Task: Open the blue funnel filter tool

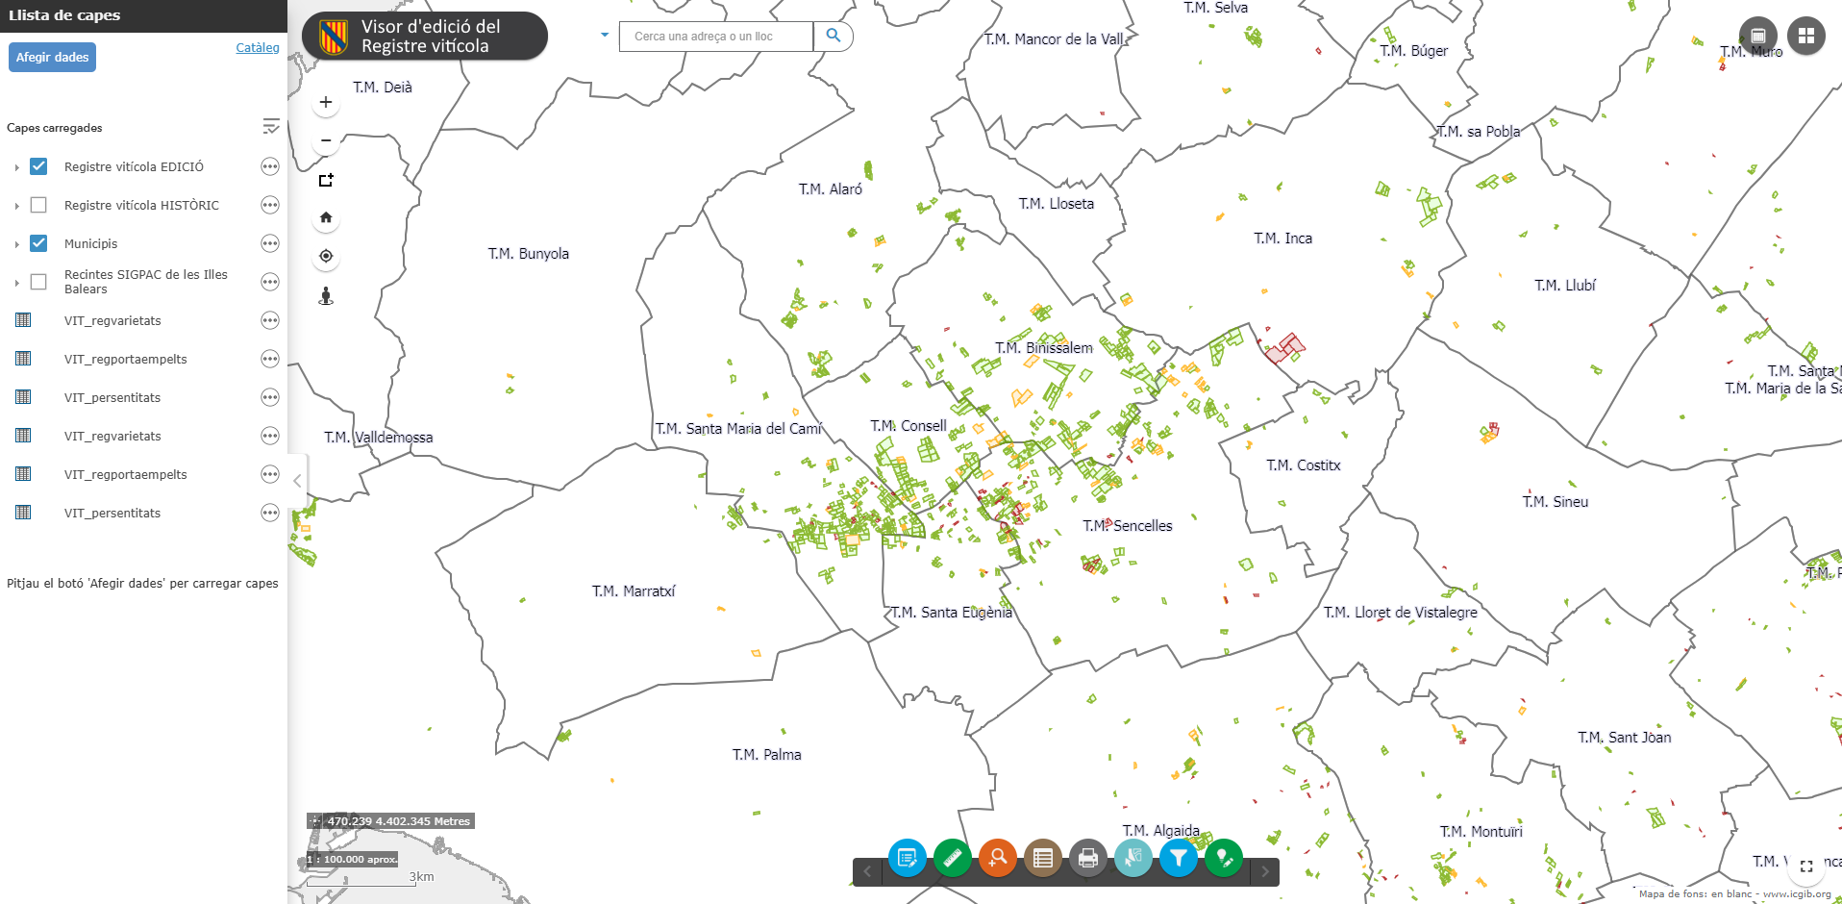Action: tap(1178, 857)
